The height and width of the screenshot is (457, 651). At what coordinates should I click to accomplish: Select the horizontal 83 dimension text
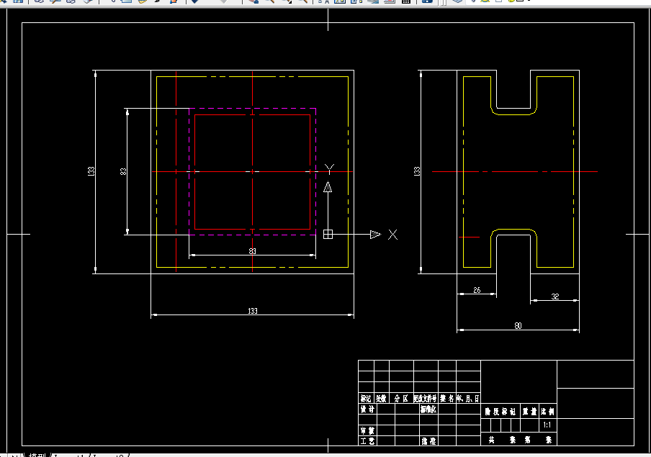coord(253,251)
